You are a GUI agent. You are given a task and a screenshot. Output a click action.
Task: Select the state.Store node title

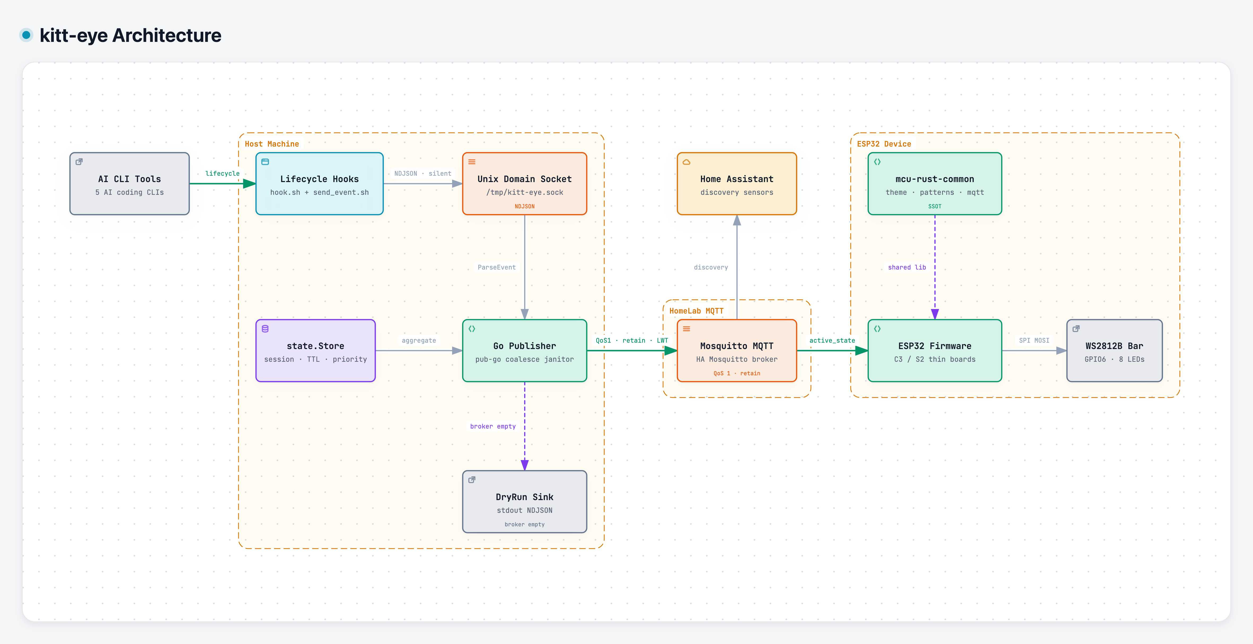tap(315, 346)
